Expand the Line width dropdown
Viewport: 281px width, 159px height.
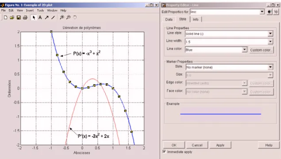pyautogui.click(x=270, y=41)
